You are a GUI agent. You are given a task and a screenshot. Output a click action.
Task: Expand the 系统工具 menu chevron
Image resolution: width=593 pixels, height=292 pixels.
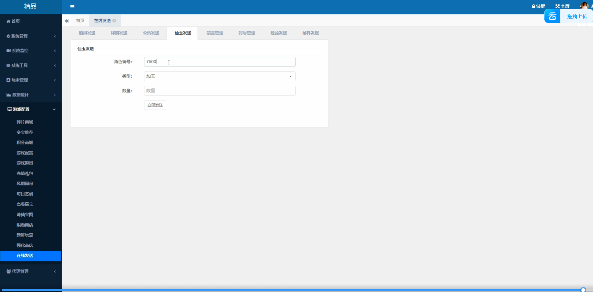55,66
